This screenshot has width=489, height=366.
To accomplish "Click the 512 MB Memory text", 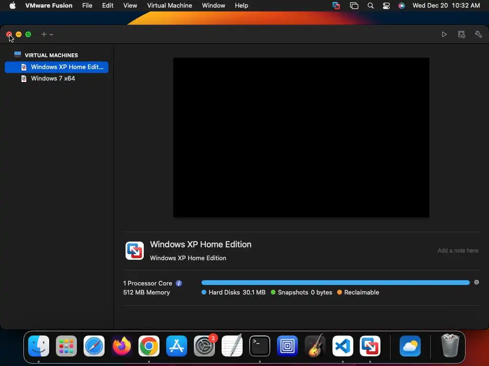I will [x=146, y=292].
